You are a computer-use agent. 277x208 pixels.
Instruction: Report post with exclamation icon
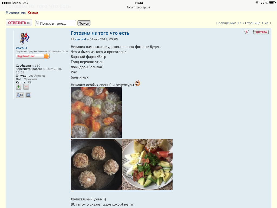tap(246, 32)
